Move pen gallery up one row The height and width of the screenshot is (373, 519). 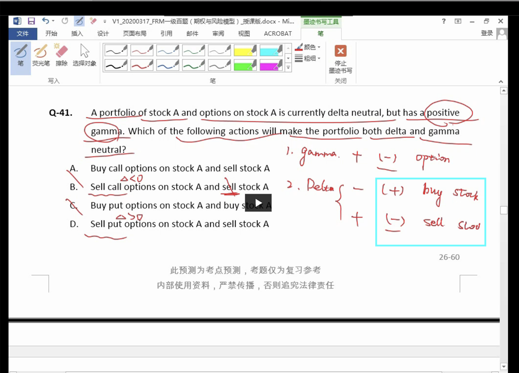pos(288,48)
